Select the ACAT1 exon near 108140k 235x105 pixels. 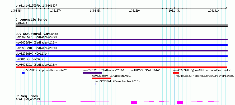click(180, 102)
